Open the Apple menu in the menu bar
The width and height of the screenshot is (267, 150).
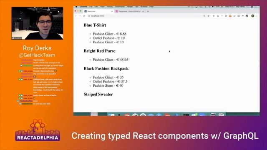click(x=76, y=7)
